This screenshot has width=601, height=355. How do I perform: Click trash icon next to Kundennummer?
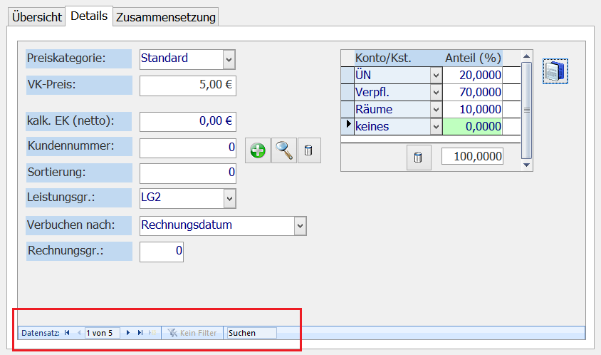pyautogui.click(x=309, y=151)
